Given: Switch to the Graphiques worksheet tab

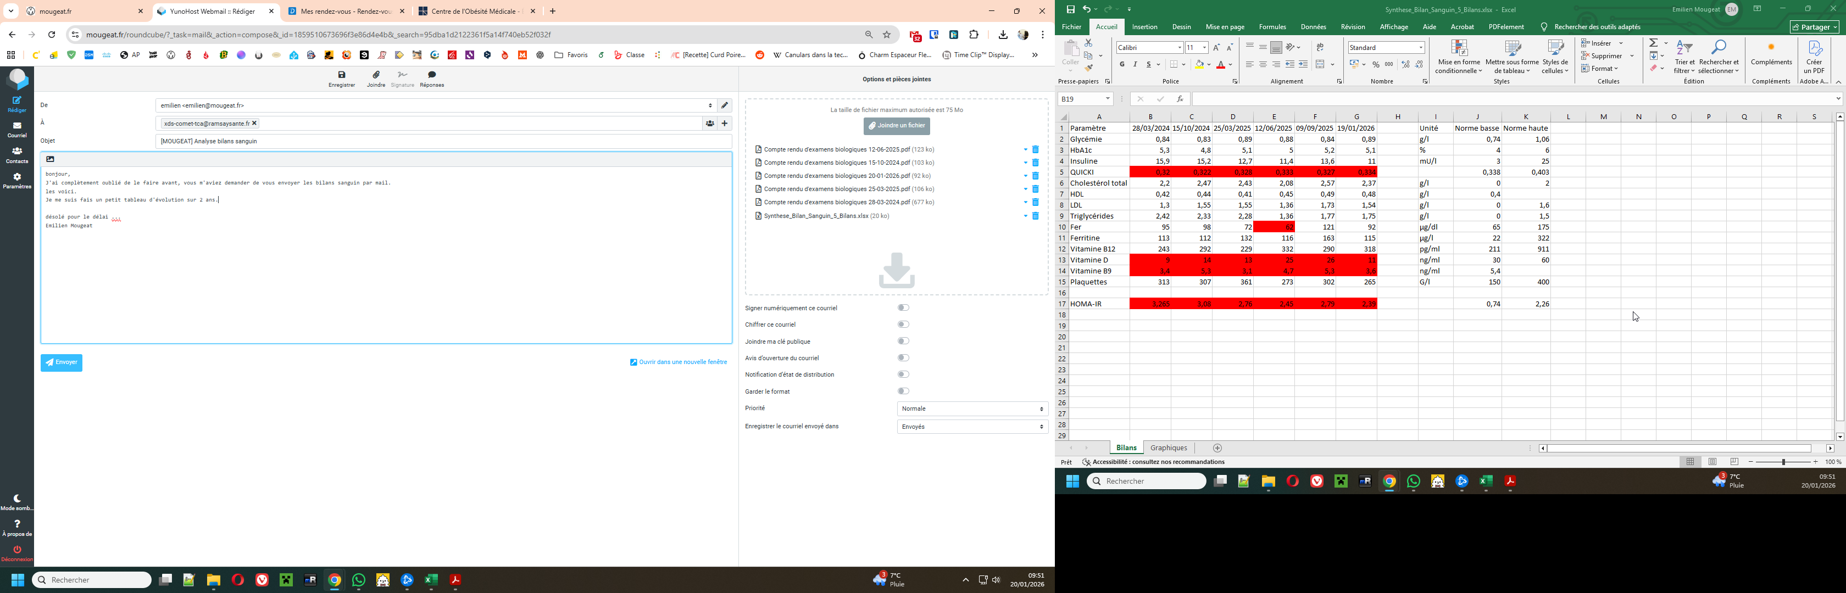Looking at the screenshot, I should [1168, 449].
